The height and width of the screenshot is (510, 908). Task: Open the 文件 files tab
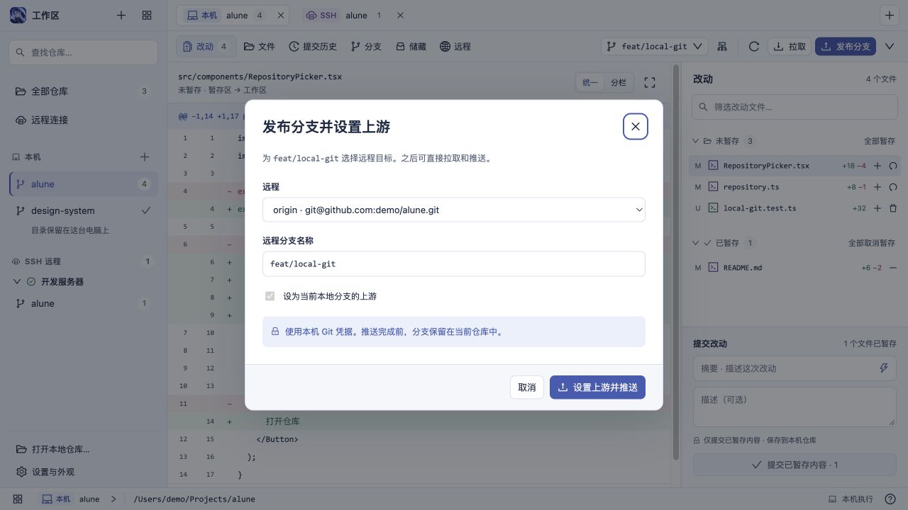point(259,46)
